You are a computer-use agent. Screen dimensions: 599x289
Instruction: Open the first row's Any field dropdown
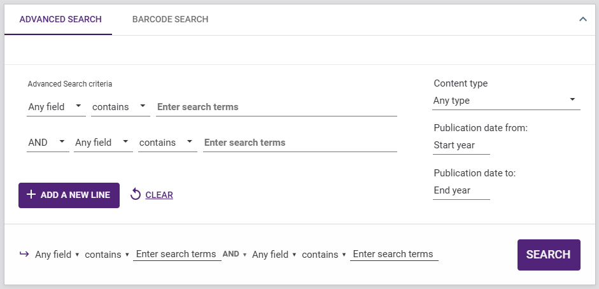tap(56, 107)
